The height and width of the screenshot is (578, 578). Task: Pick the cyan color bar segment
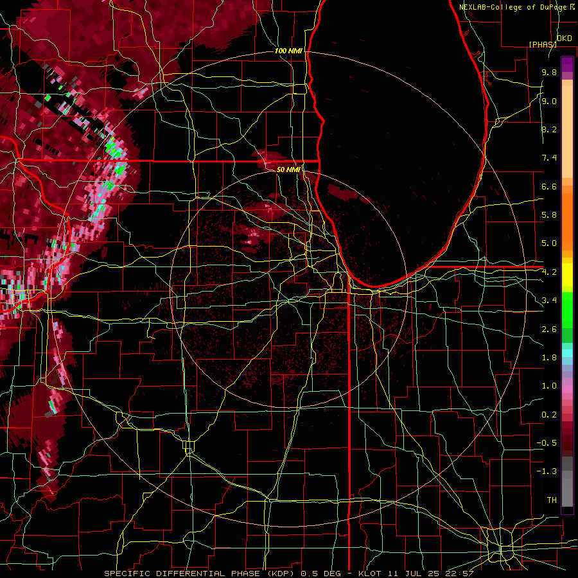click(567, 353)
